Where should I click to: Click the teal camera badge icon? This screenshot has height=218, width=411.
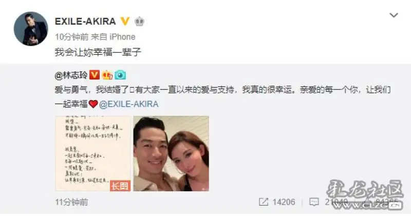pyautogui.click(x=120, y=75)
